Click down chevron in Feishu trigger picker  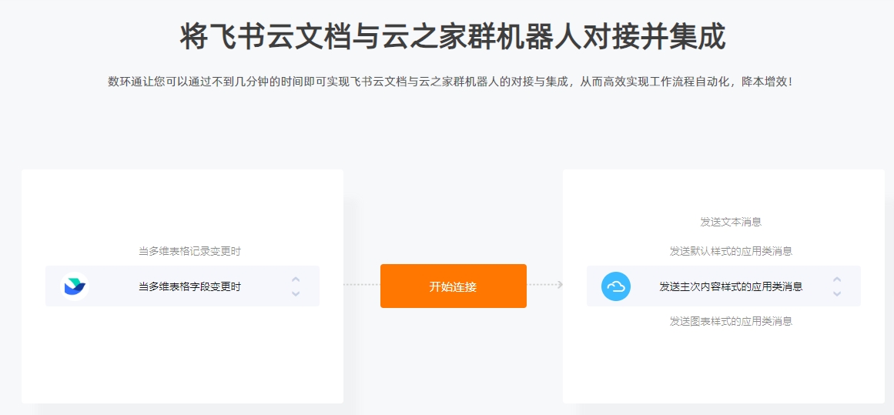[x=296, y=293]
